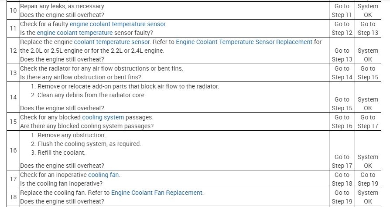390x207 pixels.
Task: Click 'System OK' in the step 16 row
Action: pos(368,161)
